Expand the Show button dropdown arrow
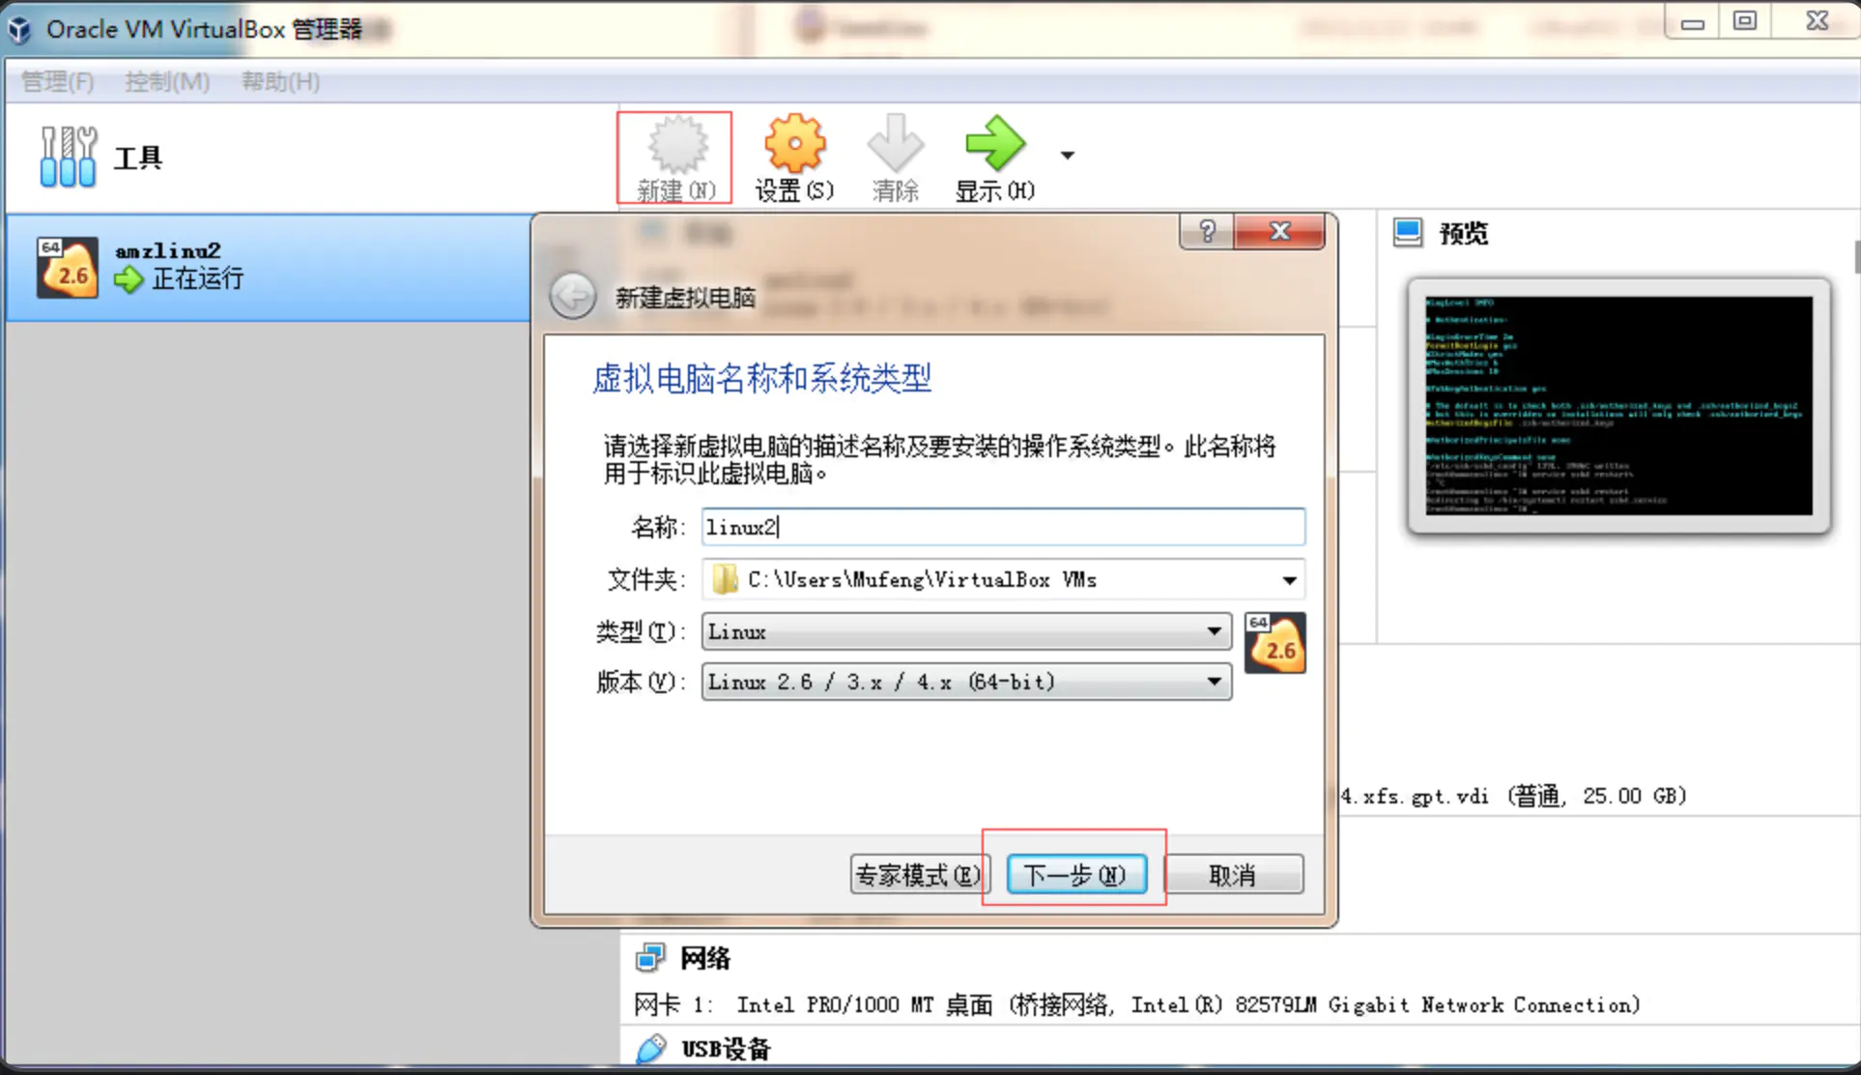Image resolution: width=1861 pixels, height=1075 pixels. click(1068, 155)
